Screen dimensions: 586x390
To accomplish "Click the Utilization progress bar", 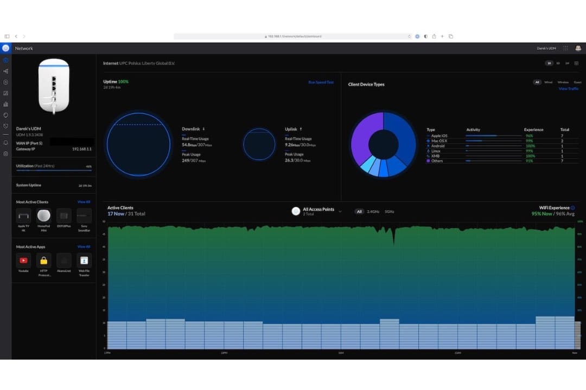I will click(54, 170).
